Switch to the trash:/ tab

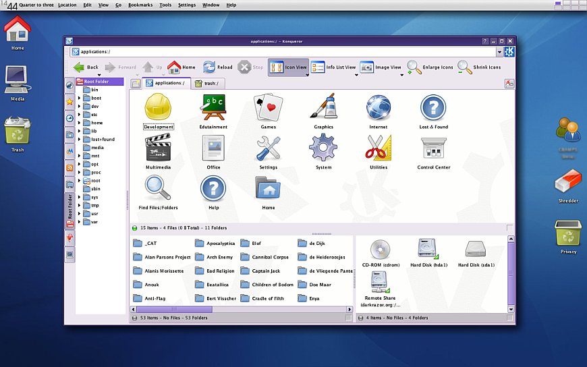pos(208,83)
